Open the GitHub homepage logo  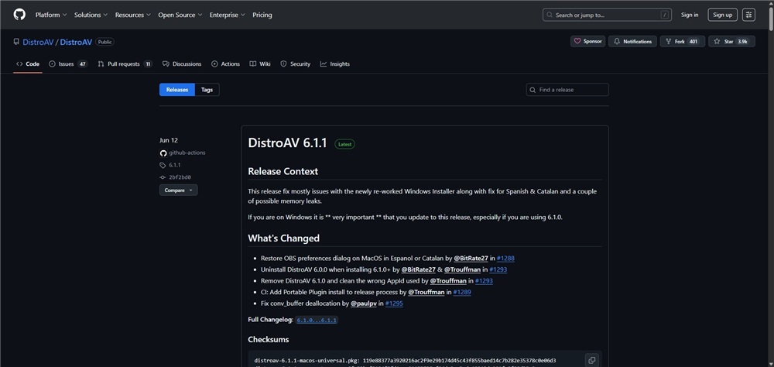(19, 15)
